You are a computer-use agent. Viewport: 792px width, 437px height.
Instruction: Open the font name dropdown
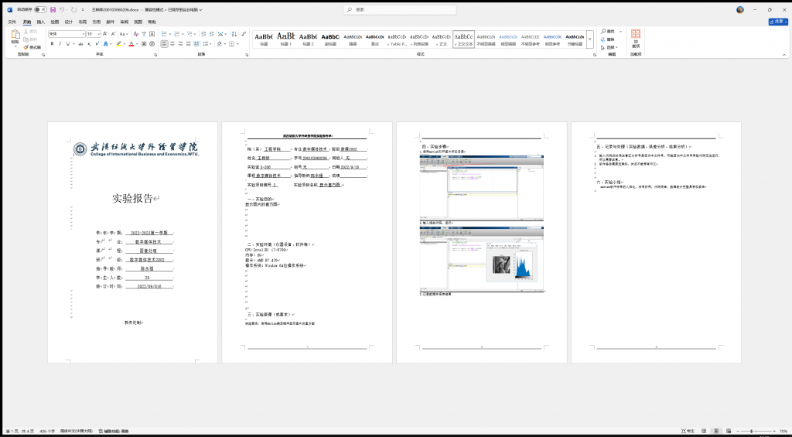[x=84, y=34]
